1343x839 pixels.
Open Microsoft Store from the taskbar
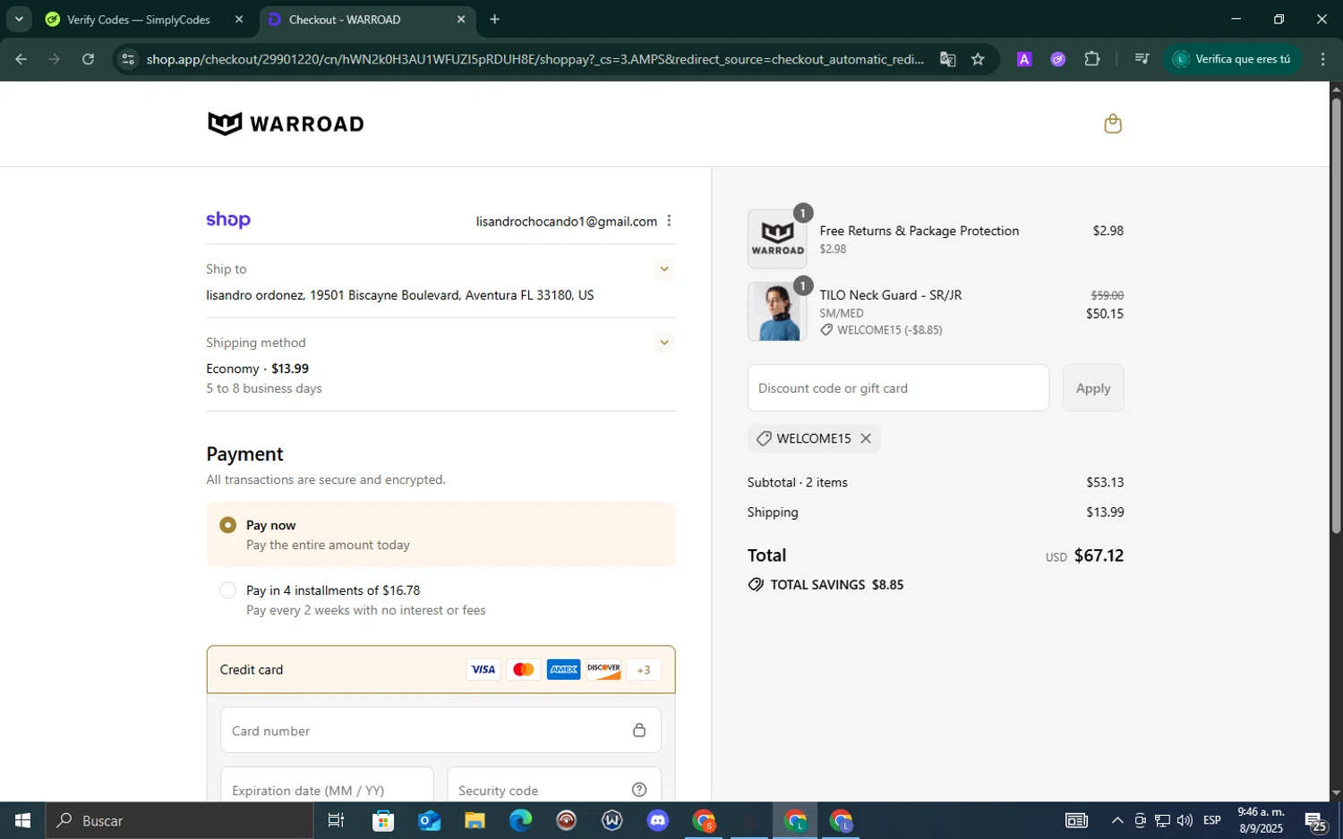coord(383,820)
